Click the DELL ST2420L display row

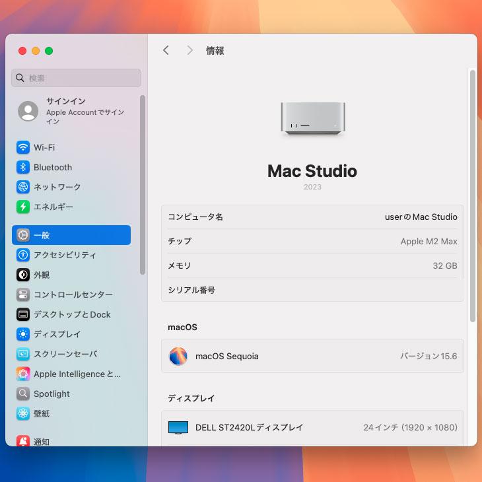coord(312,427)
